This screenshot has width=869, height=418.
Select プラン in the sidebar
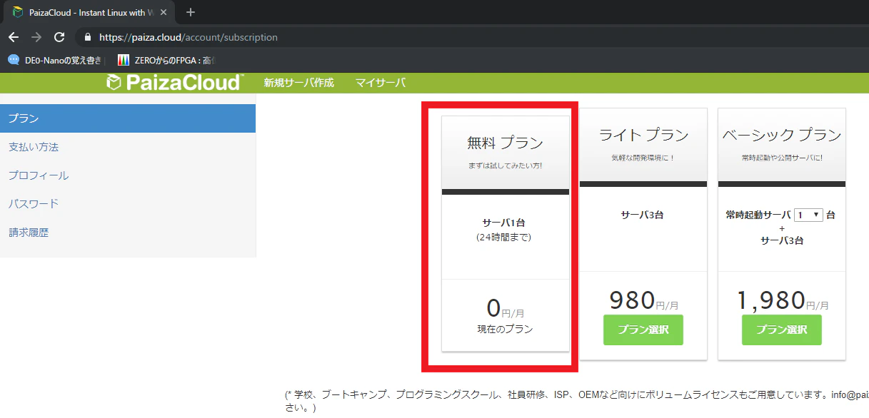(x=128, y=118)
